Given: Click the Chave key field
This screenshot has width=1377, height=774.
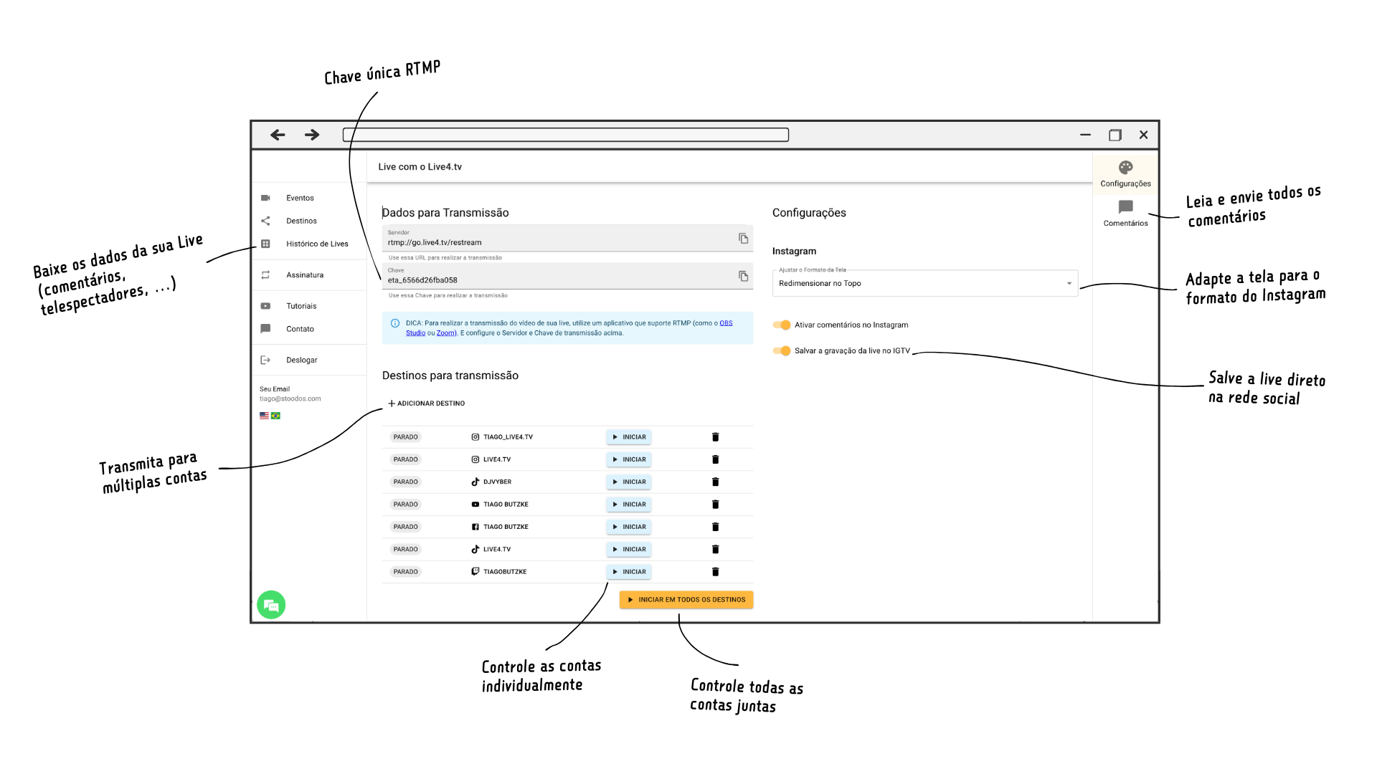Looking at the screenshot, I should [x=567, y=277].
